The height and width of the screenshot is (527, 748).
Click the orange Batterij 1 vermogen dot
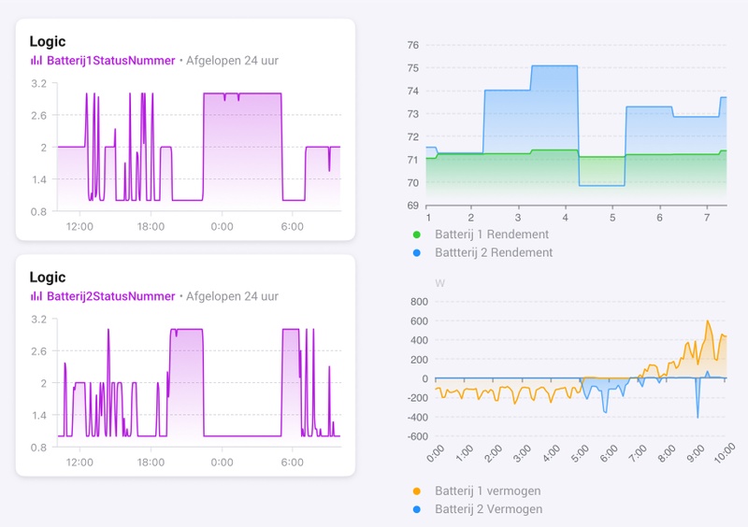pos(416,491)
